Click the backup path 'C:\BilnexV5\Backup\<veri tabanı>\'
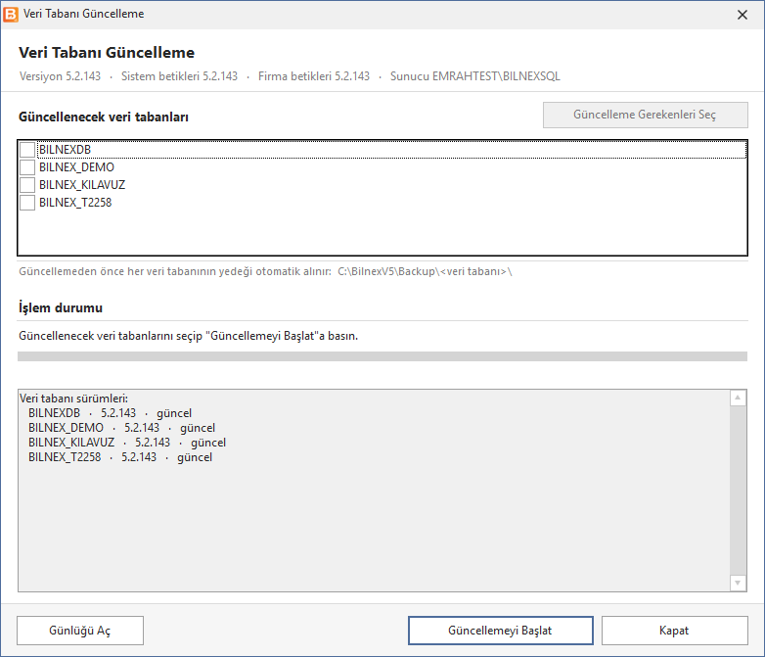The image size is (765, 657). point(425,271)
